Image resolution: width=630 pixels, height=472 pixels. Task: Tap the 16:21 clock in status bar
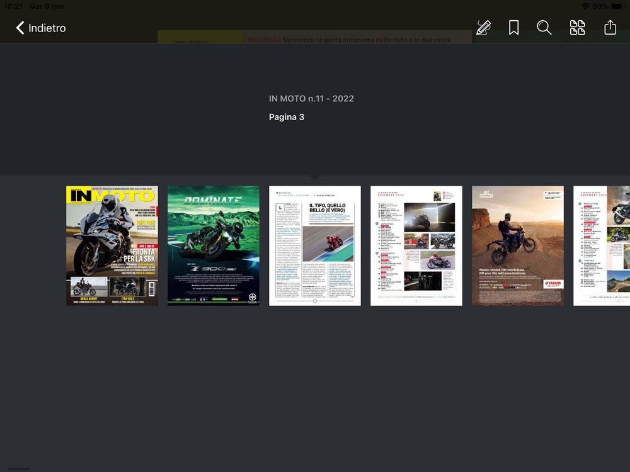pos(13,6)
